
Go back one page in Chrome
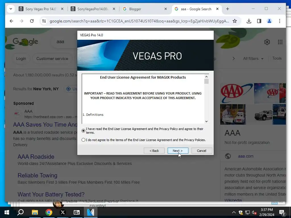(11, 21)
